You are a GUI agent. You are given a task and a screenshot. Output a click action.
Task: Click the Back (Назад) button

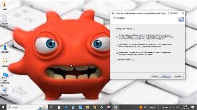point(155,76)
